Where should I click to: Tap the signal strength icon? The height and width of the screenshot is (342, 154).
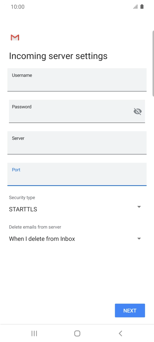click(x=135, y=7)
